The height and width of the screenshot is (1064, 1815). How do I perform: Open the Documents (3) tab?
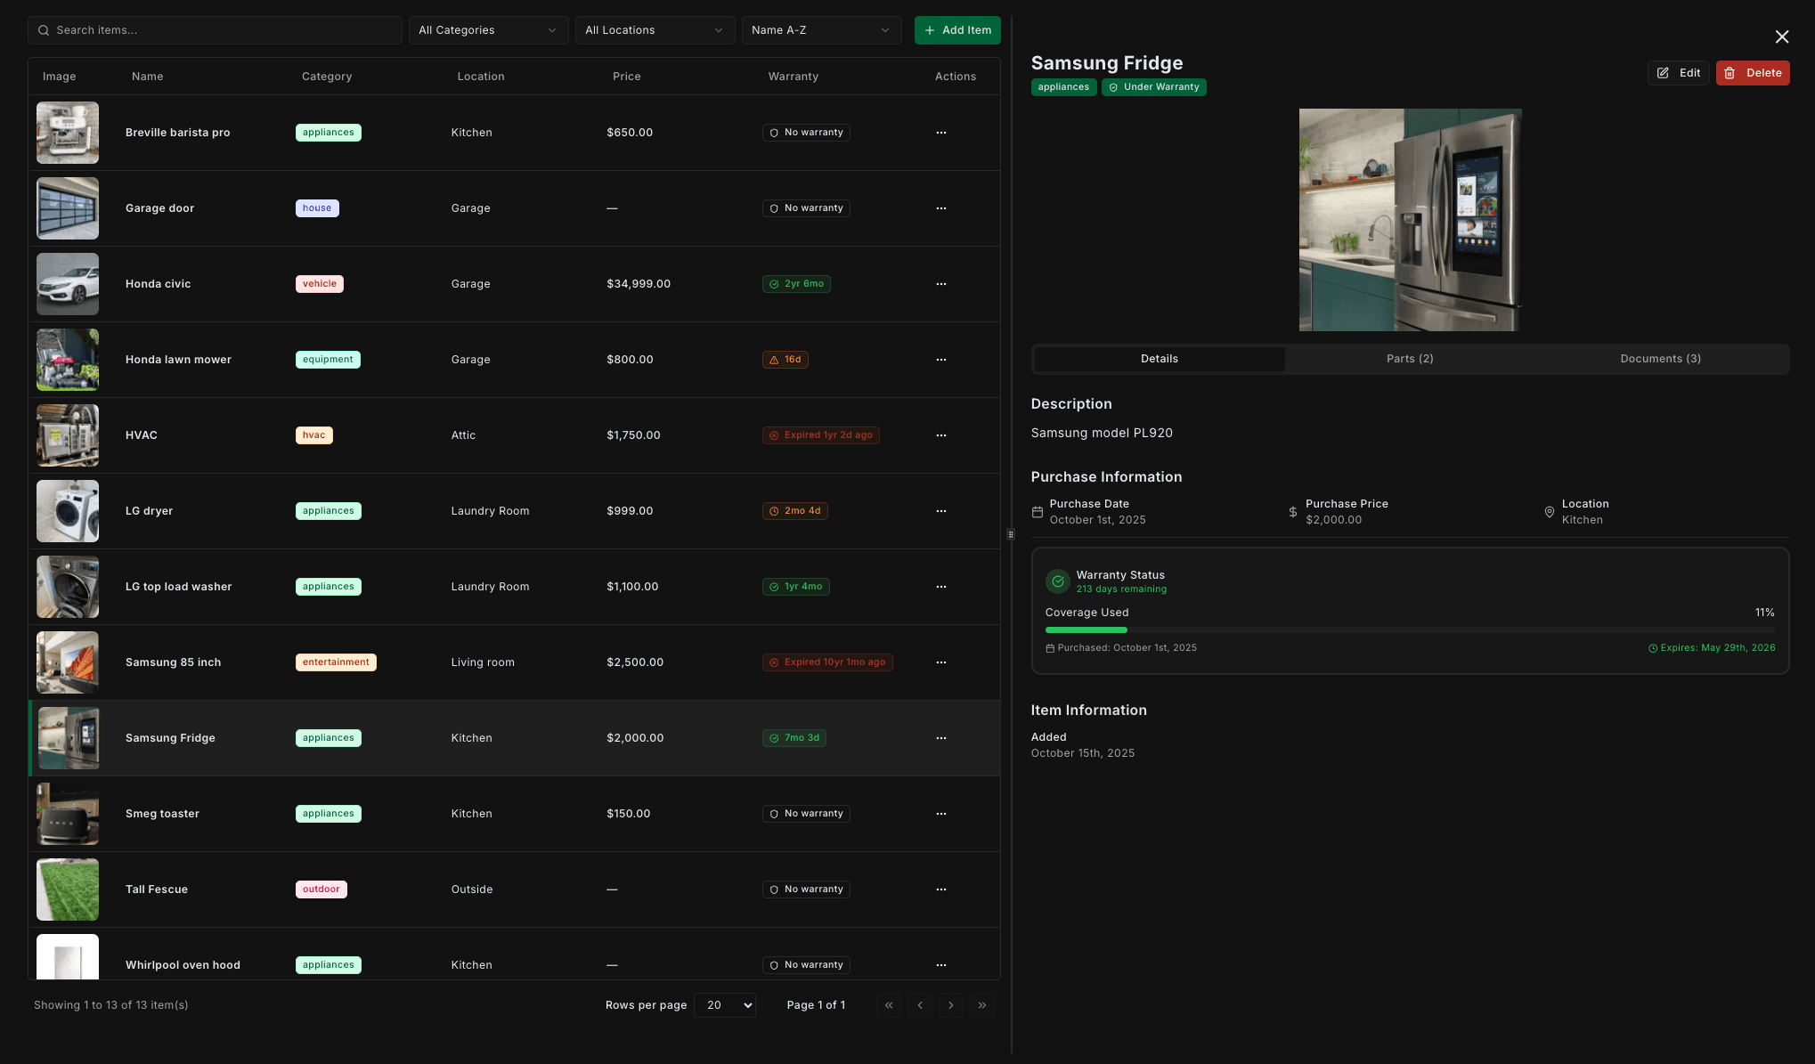pos(1660,358)
